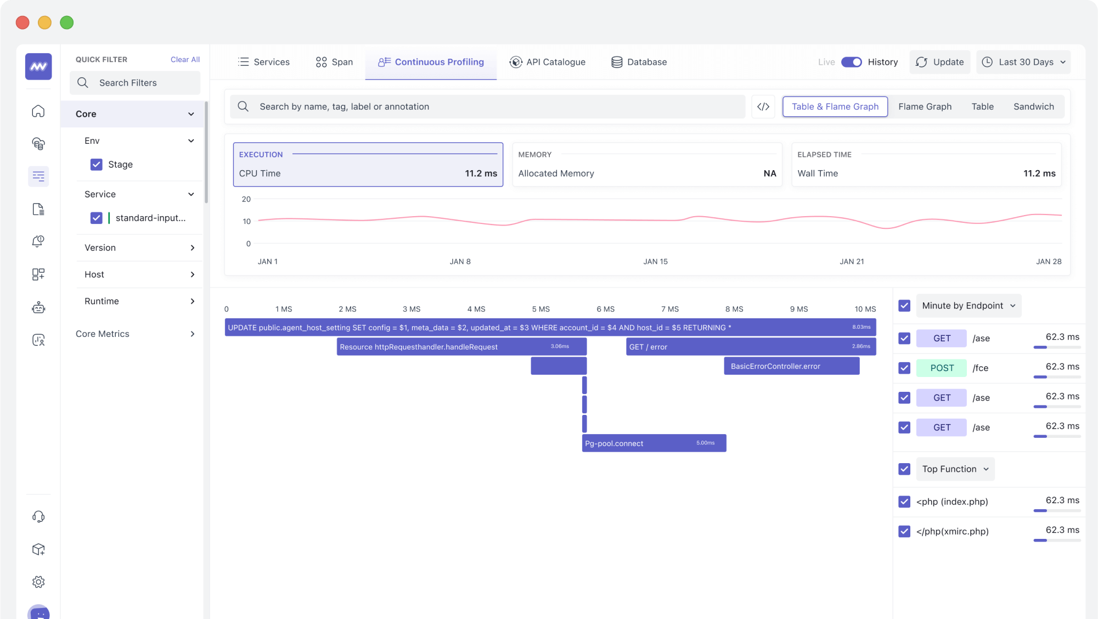Open the logs file icon in sidebar
Screen dimensions: 1098x619
tap(38, 209)
